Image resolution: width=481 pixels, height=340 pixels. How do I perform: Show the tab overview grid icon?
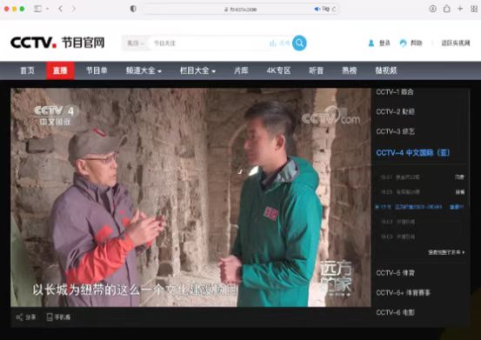[x=474, y=9]
